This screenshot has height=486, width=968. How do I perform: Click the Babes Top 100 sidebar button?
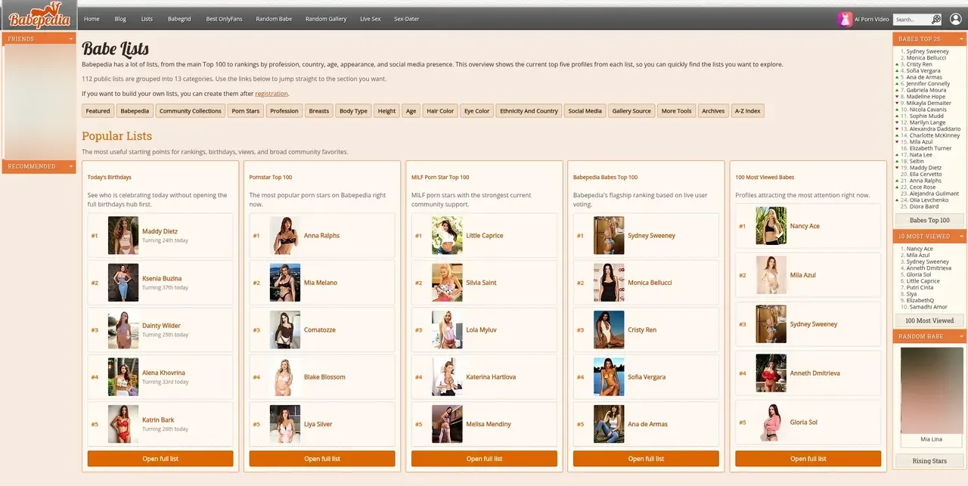point(929,220)
